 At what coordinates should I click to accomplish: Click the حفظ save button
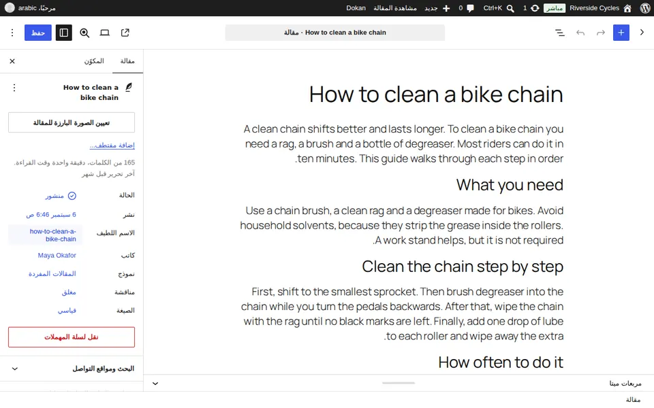[x=38, y=33]
